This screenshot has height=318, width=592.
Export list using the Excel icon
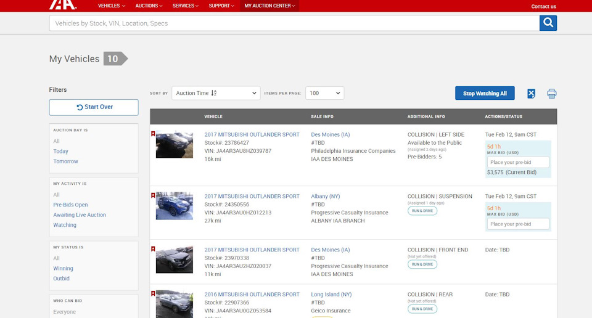coord(531,94)
